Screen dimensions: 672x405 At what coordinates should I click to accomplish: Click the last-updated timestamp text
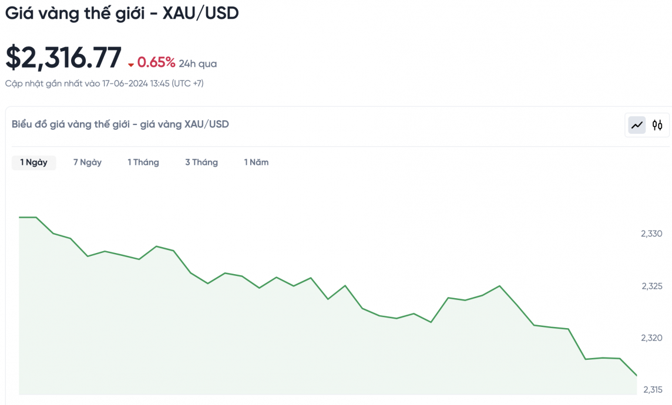click(105, 83)
